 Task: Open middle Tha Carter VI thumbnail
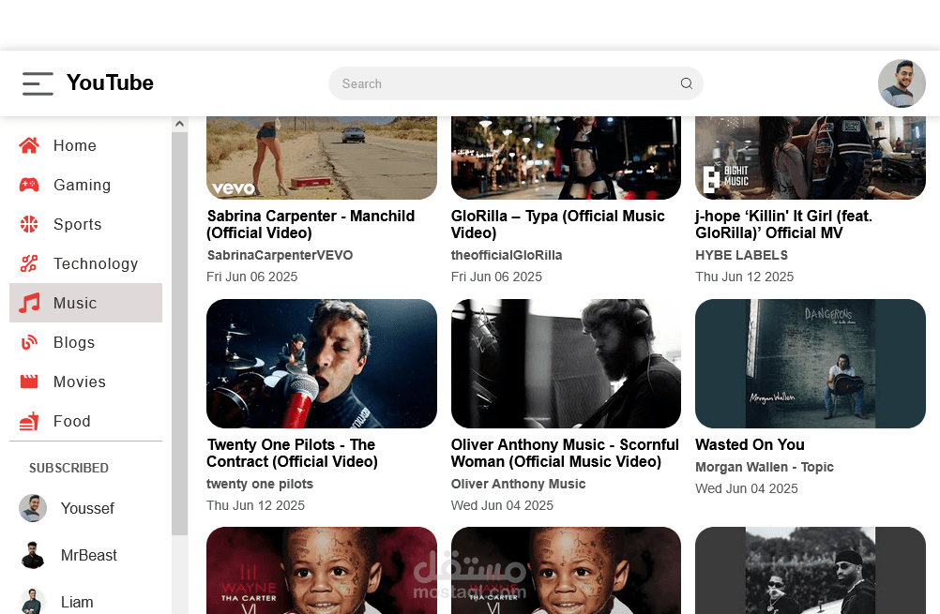(566, 570)
